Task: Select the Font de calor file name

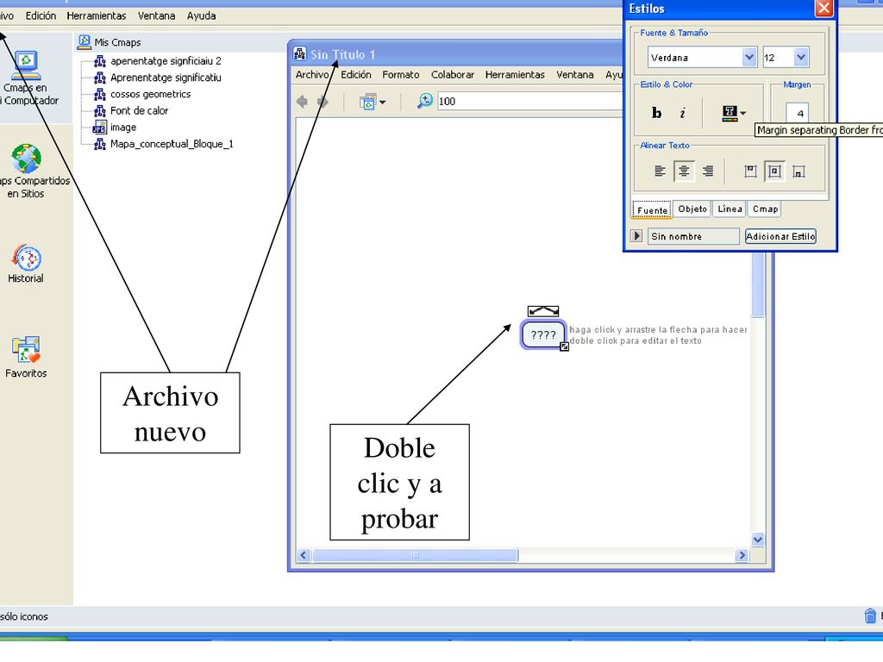Action: coord(139,110)
